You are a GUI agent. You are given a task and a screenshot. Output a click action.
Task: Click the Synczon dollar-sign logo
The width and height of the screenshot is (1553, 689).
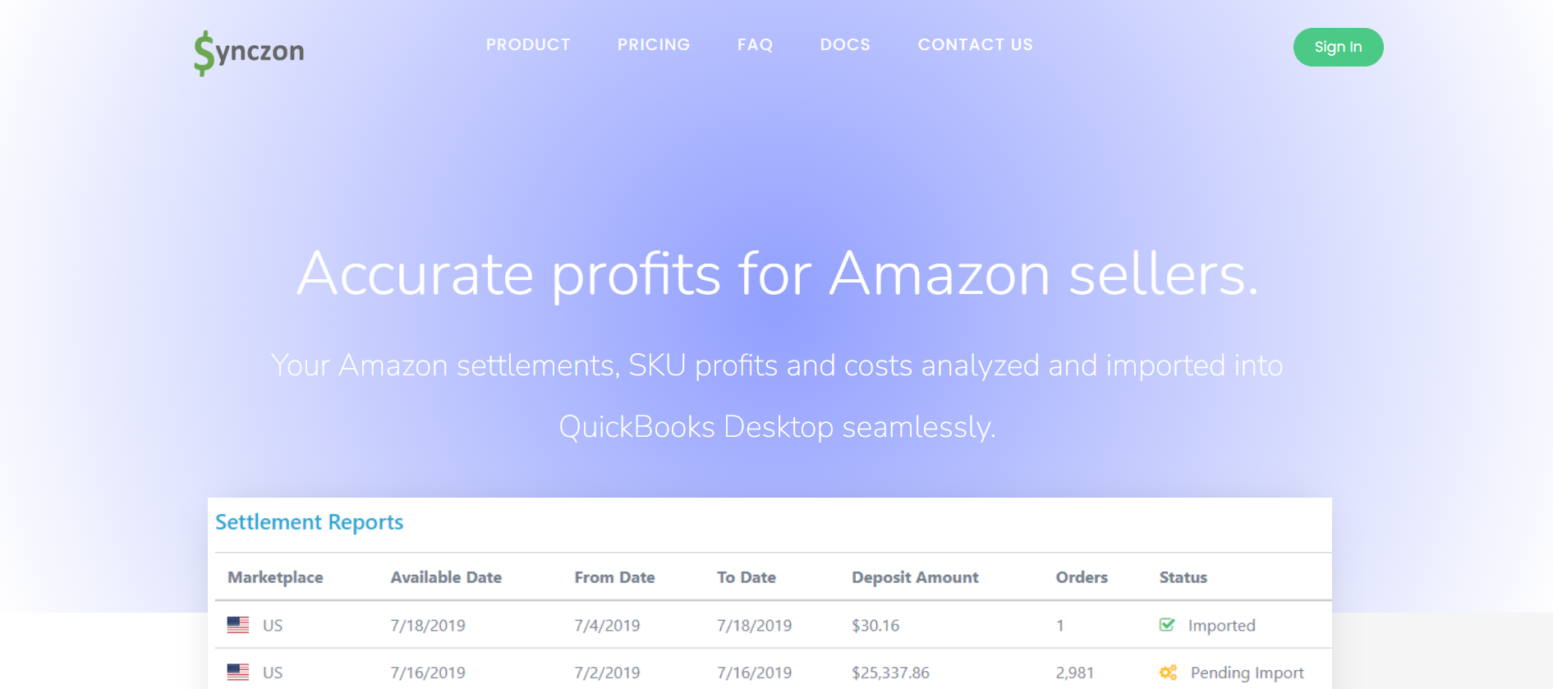click(249, 53)
